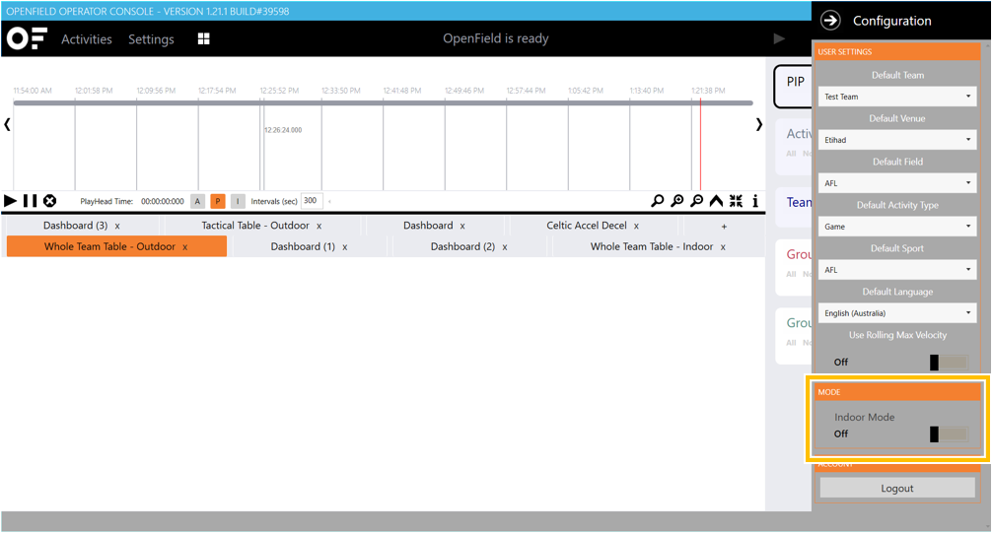Pause timeline playback
The image size is (993, 534).
[30, 201]
